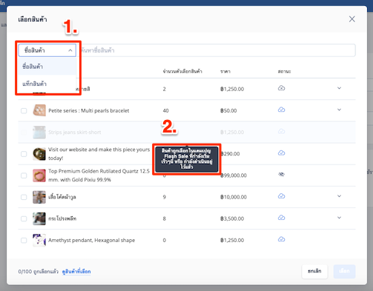Click cloud status icon for กระโปรงพลีท
The width and height of the screenshot is (373, 291).
(281, 218)
